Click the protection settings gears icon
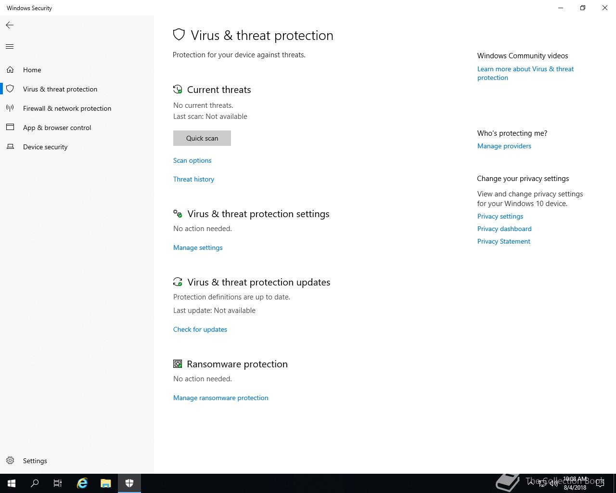This screenshot has width=616, height=493. click(x=178, y=213)
